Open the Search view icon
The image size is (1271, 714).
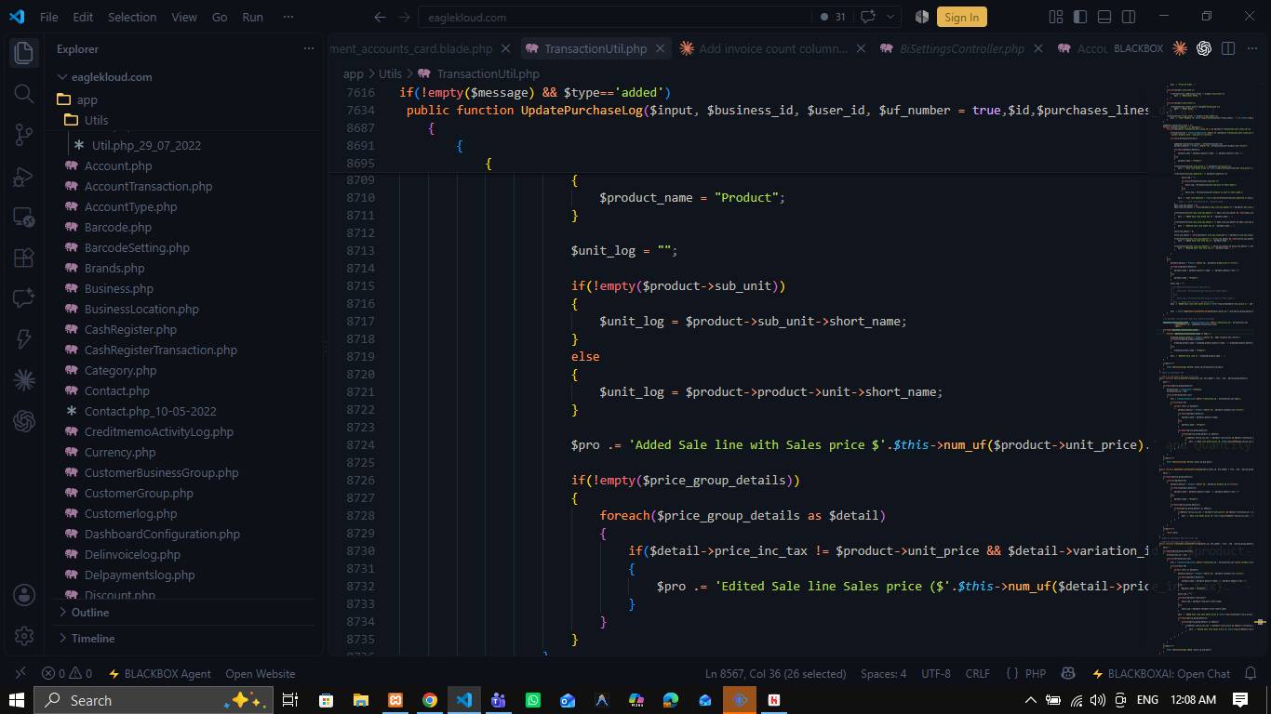(x=23, y=94)
